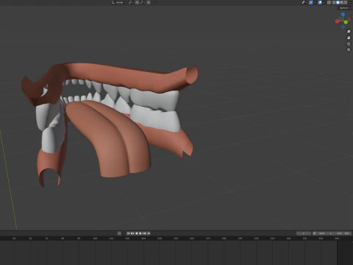Toggle viewport gizmos visibility
The image size is (353, 265).
311,2
